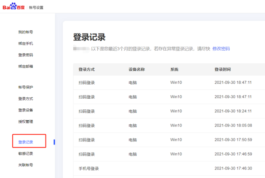Go to 绑定邮箱 page
This screenshot has height=178, width=265.
26,67
